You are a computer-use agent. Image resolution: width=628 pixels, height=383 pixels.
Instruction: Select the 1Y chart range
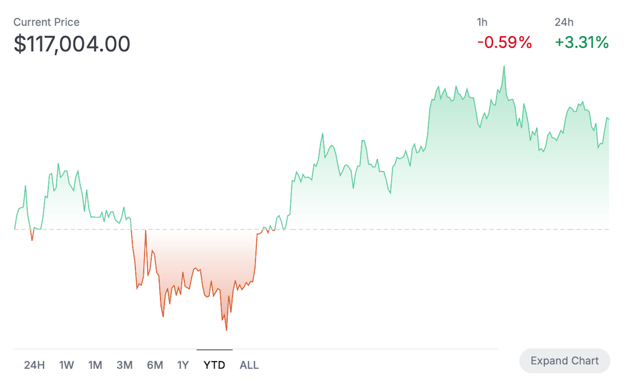(183, 365)
